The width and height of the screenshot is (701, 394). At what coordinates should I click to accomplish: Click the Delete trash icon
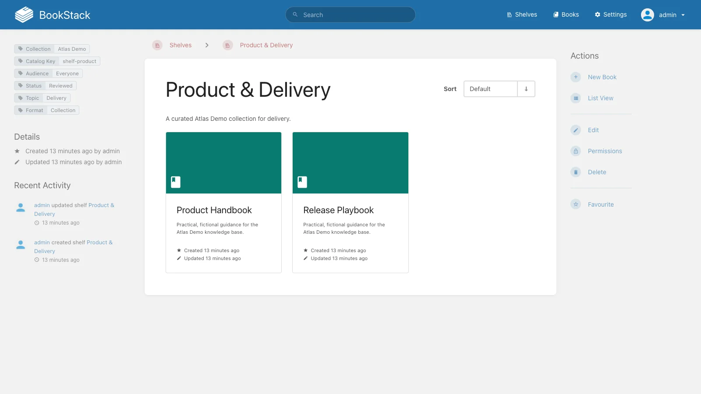tap(576, 172)
